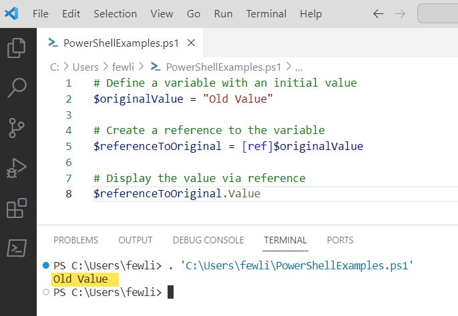Click the script path in the terminal command
The width and height of the screenshot is (458, 316).
point(296,266)
